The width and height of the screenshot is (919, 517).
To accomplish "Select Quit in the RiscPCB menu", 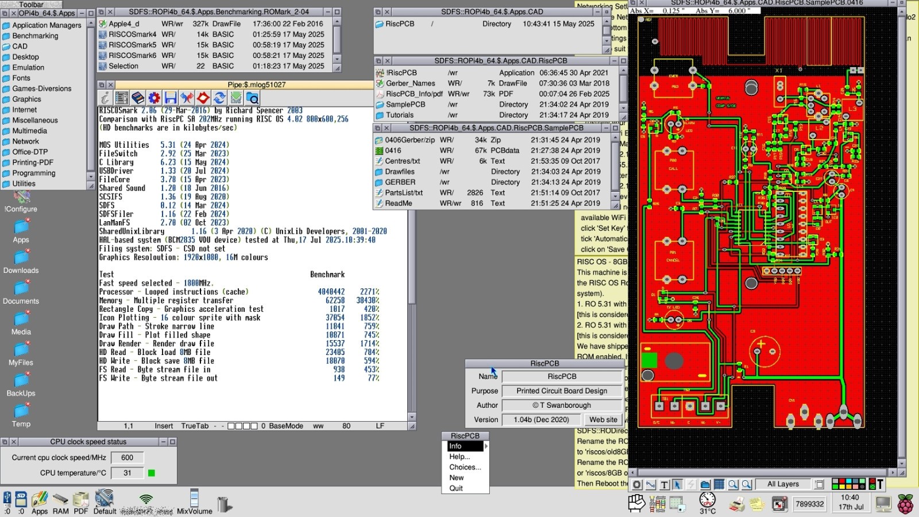I will [x=465, y=488].
